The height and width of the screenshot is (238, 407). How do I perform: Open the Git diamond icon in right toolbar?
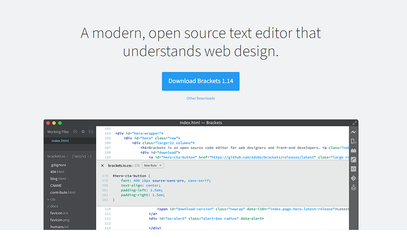coord(353,178)
